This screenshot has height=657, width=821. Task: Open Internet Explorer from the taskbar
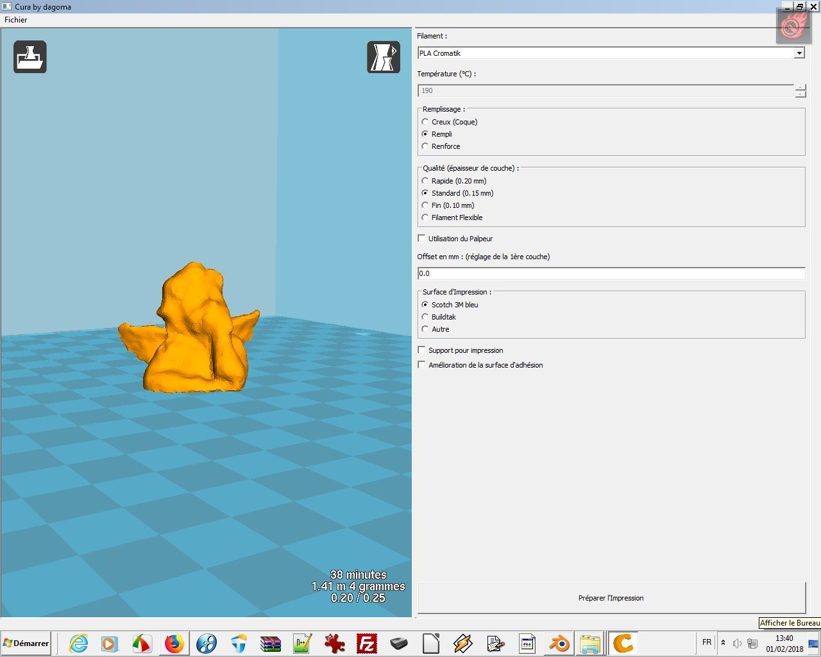[x=78, y=644]
